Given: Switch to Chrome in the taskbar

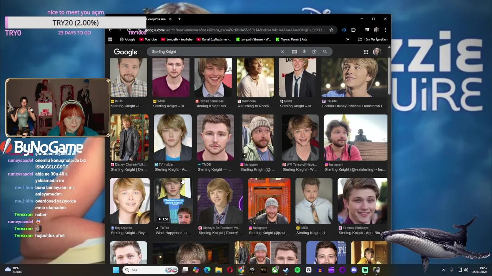Looking at the screenshot, I should pos(241,270).
